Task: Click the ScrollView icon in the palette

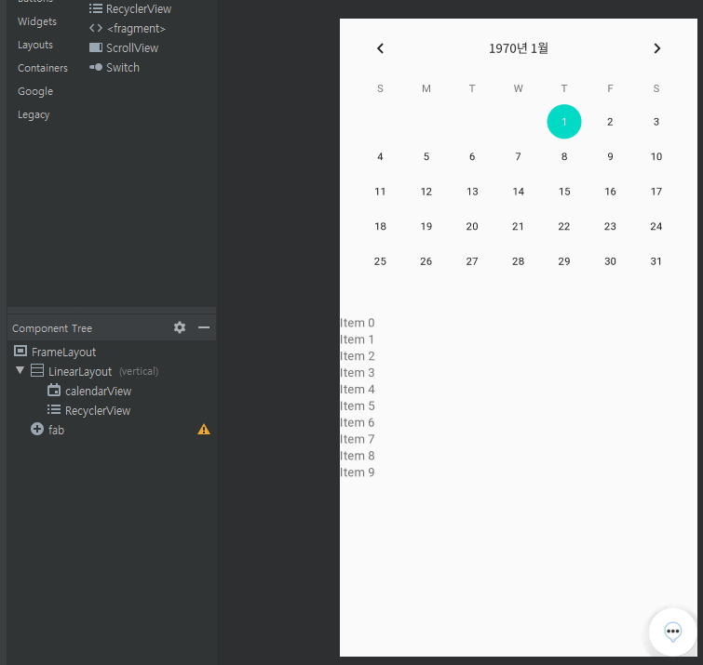Action: 96,47
